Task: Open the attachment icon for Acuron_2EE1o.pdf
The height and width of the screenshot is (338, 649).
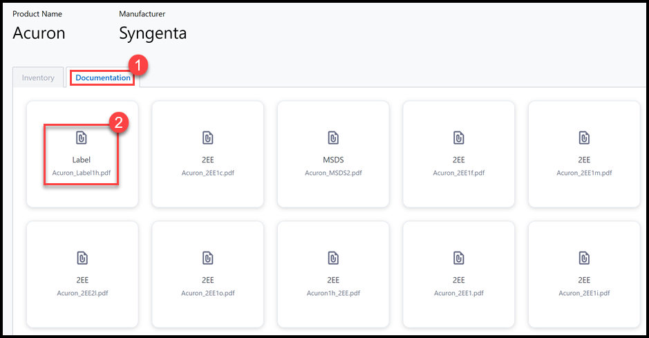Action: tap(207, 258)
